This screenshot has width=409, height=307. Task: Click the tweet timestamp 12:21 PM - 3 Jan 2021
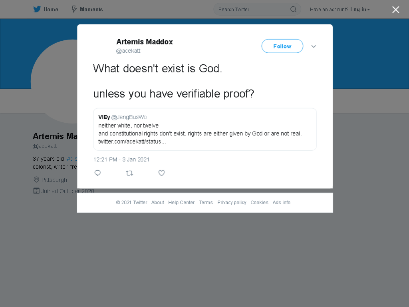pos(121,159)
